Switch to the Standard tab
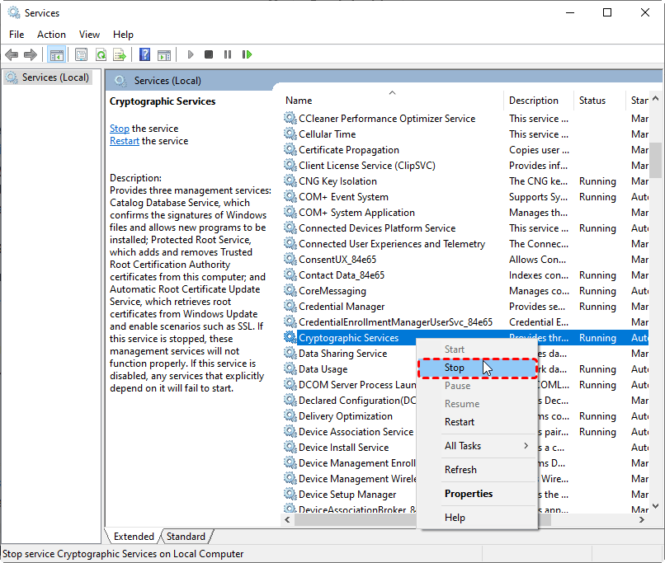This screenshot has height=563, width=665. click(x=186, y=537)
